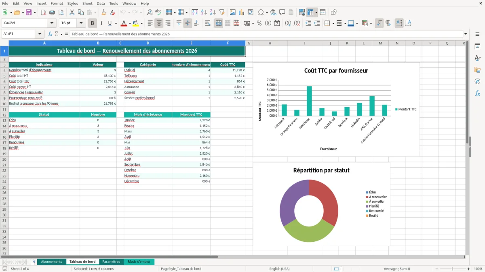
Task: Open the File menu
Action: pos(5,3)
